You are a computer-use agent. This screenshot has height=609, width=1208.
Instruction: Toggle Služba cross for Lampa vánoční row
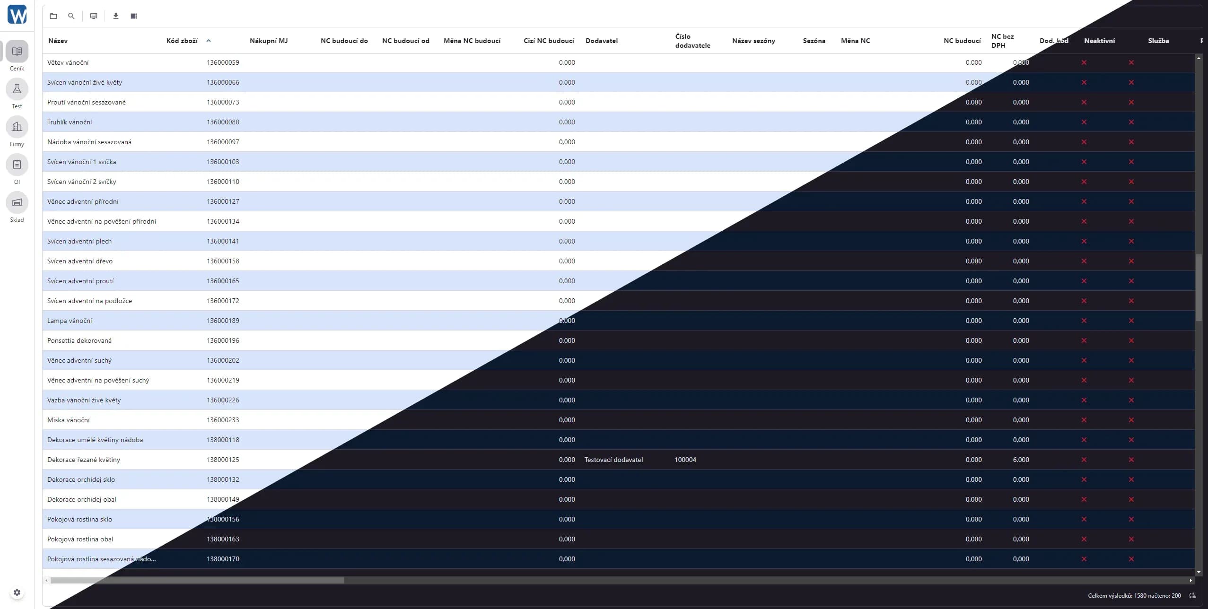tap(1131, 321)
